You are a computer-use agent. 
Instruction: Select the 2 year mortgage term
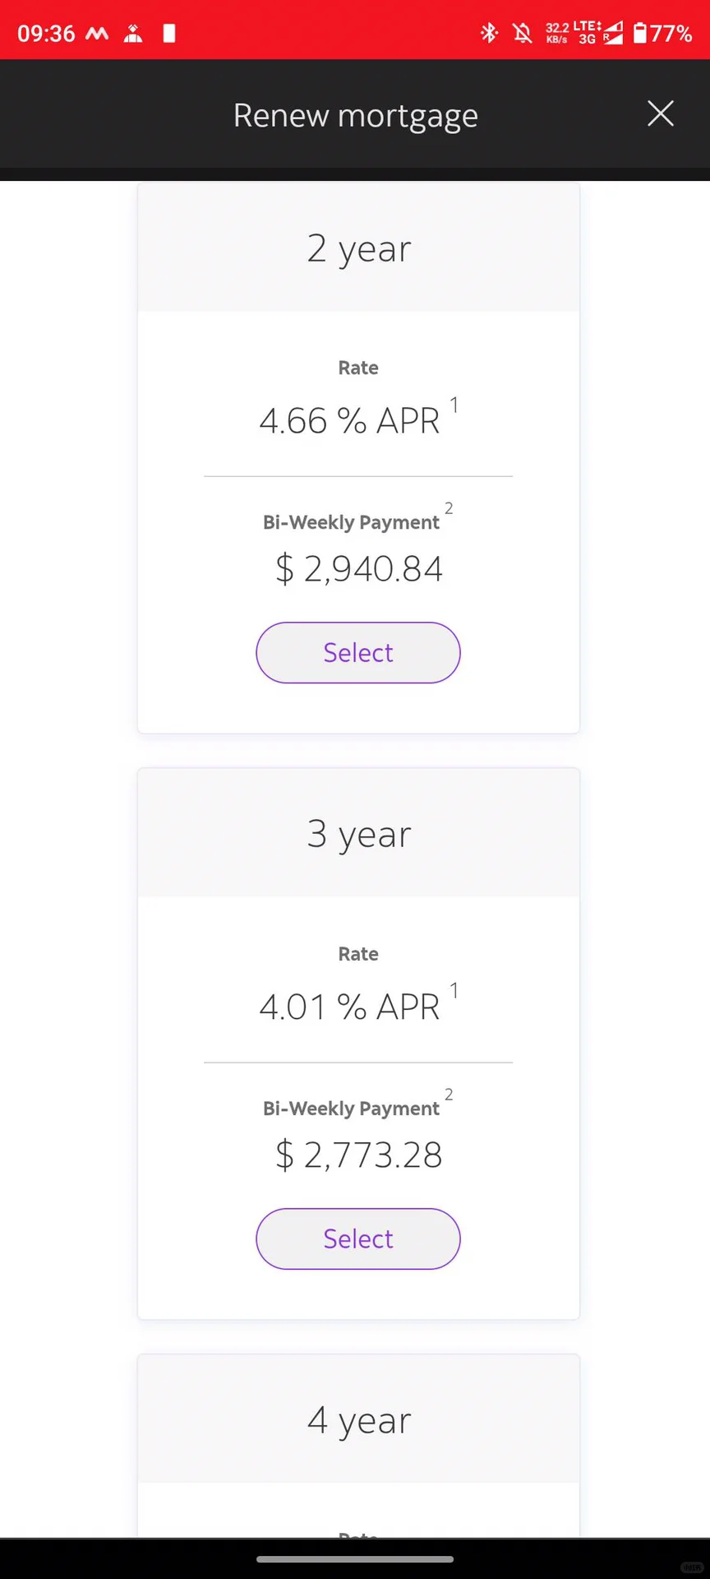point(358,652)
